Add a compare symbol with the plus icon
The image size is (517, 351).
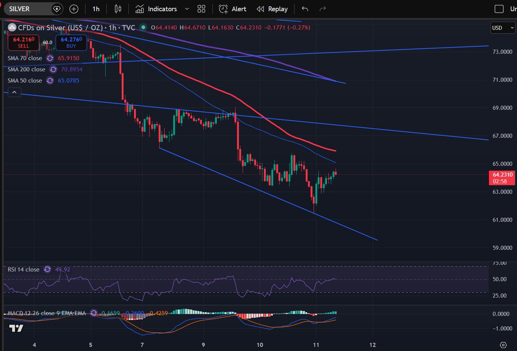(74, 9)
